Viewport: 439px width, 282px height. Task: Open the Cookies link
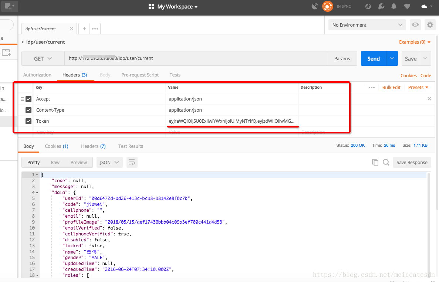click(408, 75)
